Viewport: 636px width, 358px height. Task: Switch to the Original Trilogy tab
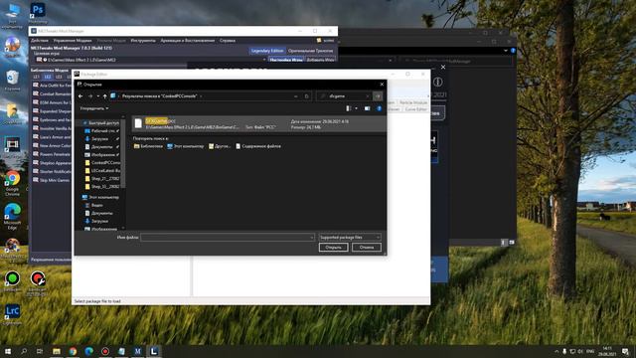[310, 51]
